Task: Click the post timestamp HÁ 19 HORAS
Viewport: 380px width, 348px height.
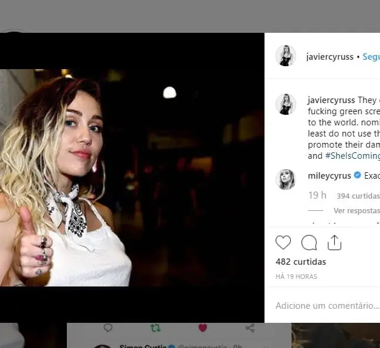Action: pos(296,277)
